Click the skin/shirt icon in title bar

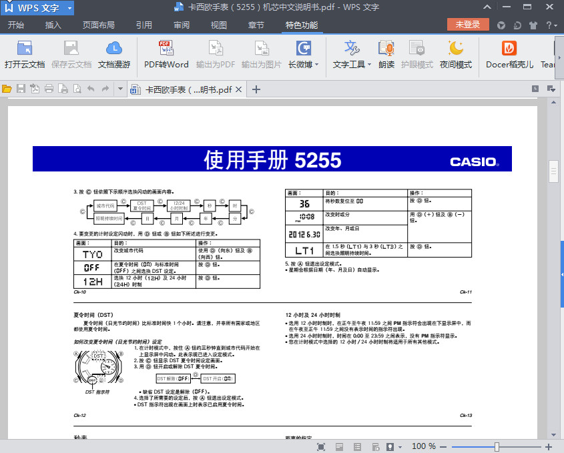533,25
